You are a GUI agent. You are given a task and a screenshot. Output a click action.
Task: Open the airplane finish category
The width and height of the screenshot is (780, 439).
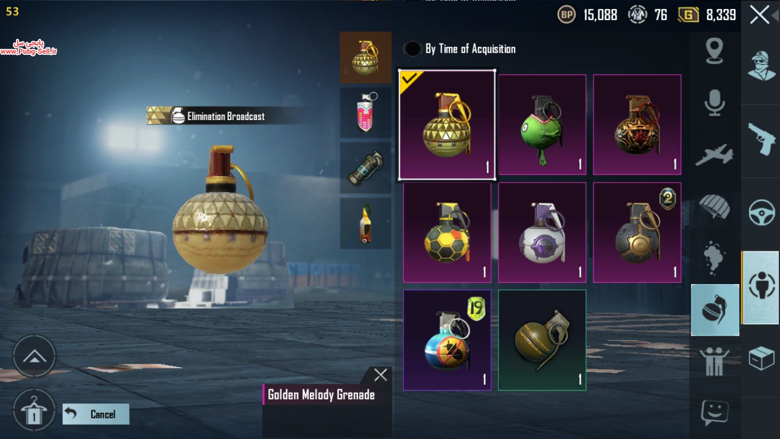click(714, 154)
